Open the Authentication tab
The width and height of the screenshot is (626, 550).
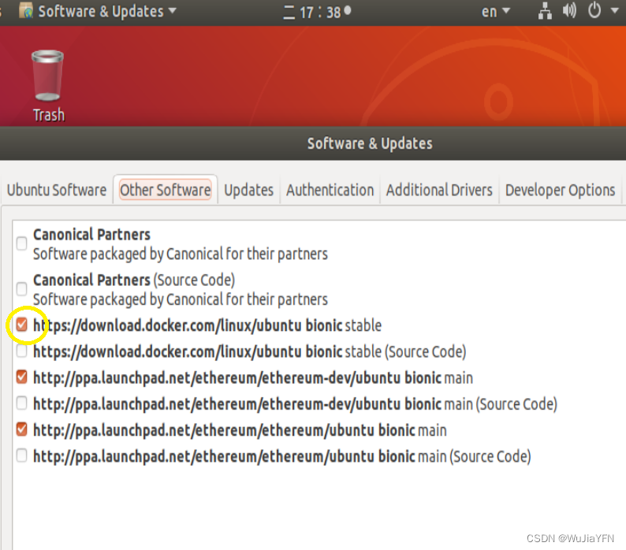(330, 190)
